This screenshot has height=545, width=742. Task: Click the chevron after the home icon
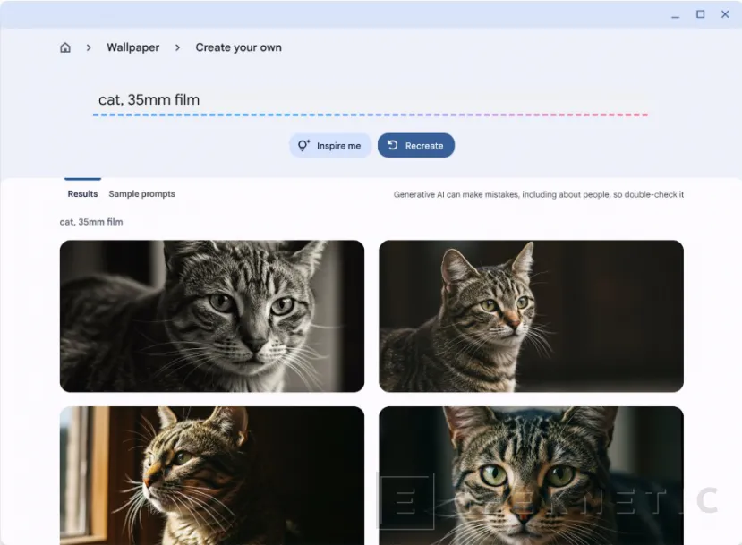coord(86,47)
